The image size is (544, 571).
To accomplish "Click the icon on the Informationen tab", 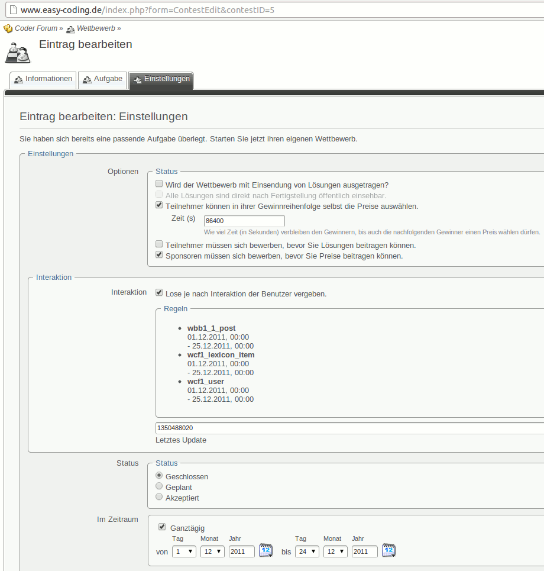I will (x=18, y=79).
